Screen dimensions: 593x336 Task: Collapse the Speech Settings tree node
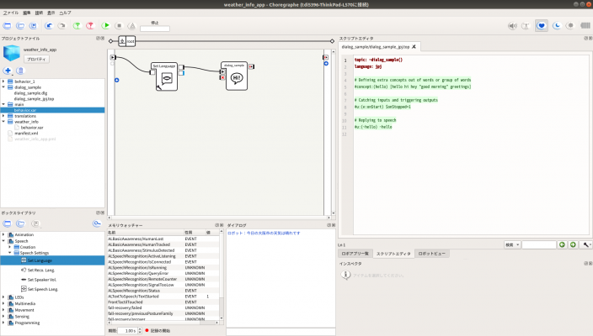(x=10, y=253)
